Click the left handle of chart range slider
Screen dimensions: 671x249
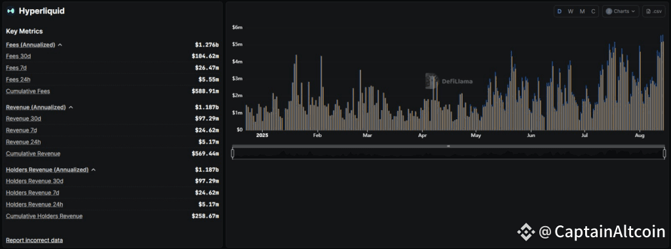(233, 153)
